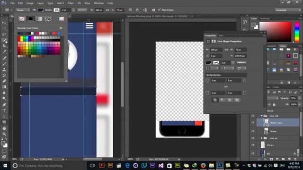Select the Zoom tool in toolbox
The image size is (303, 170).
click(4, 134)
